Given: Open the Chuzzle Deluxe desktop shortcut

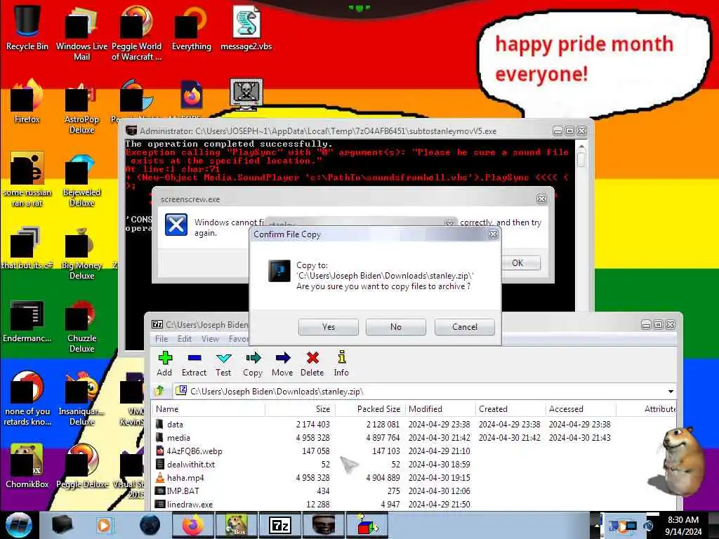Looking at the screenshot, I should [82, 326].
